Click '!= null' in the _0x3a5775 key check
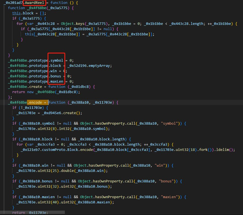The width and height of the screenshot is (243, 215). click(x=105, y=29)
